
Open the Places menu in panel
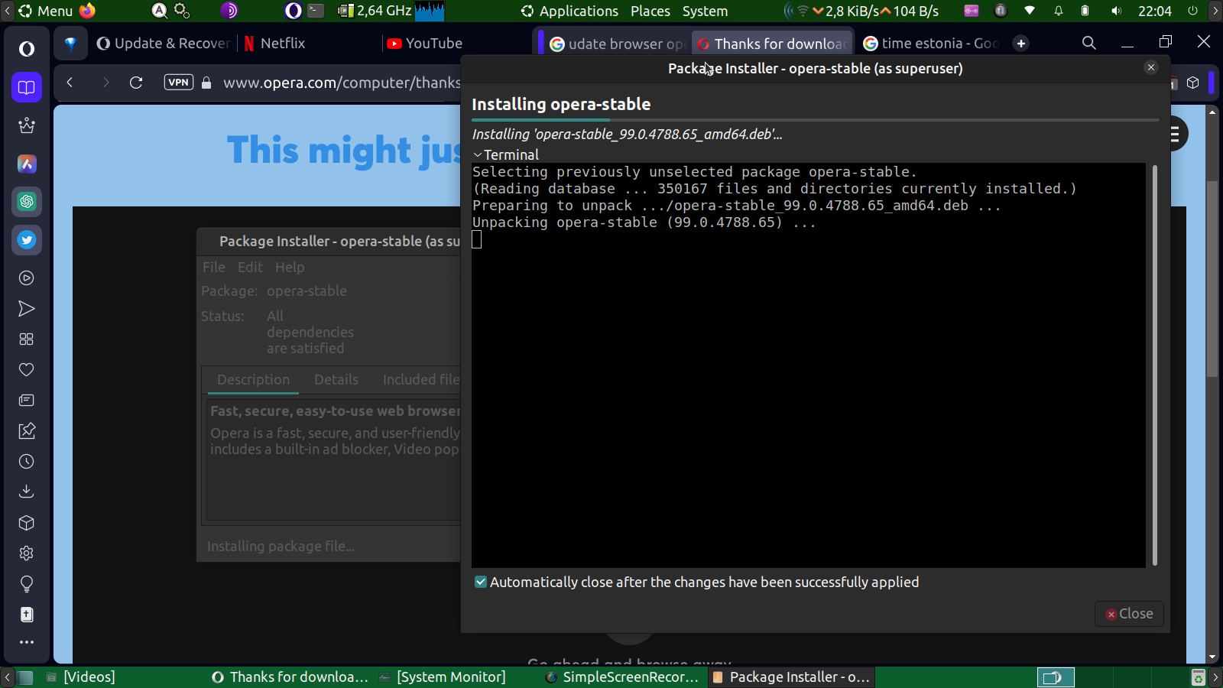650,11
